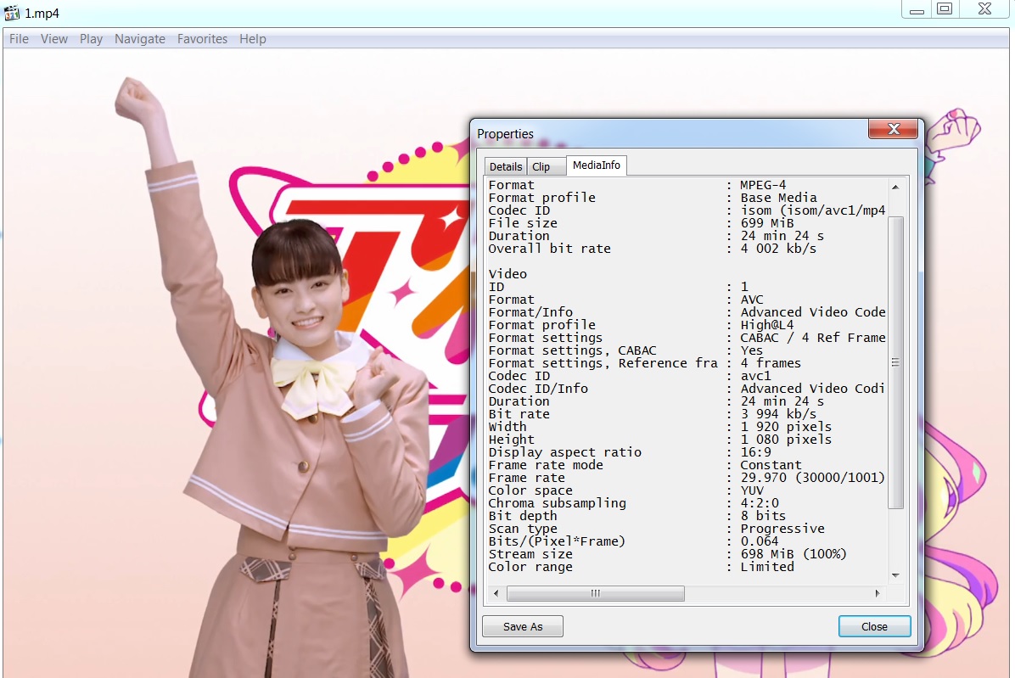Image resolution: width=1015 pixels, height=678 pixels.
Task: Click the 'Base Media' value
Action: pyautogui.click(x=779, y=198)
